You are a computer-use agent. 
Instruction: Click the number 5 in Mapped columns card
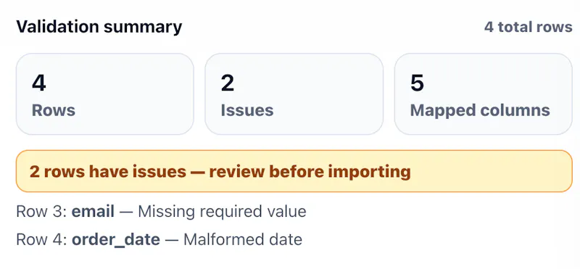click(417, 83)
